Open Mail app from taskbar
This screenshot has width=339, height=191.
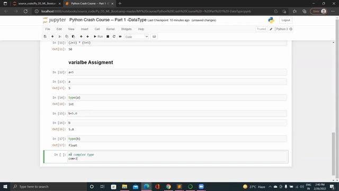tap(136, 186)
